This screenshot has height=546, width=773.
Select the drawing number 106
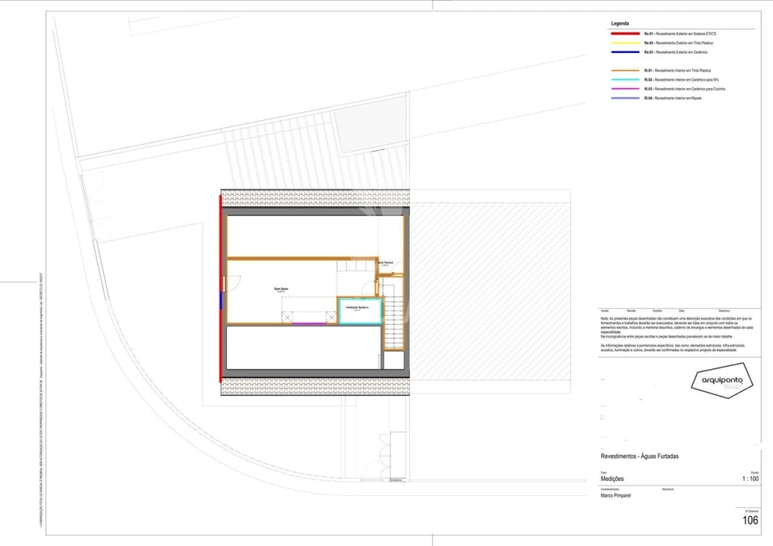[749, 520]
